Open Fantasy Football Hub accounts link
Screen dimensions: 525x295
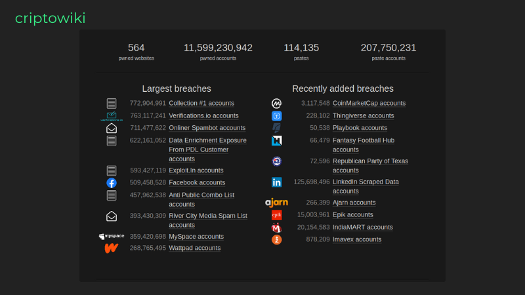372,140
